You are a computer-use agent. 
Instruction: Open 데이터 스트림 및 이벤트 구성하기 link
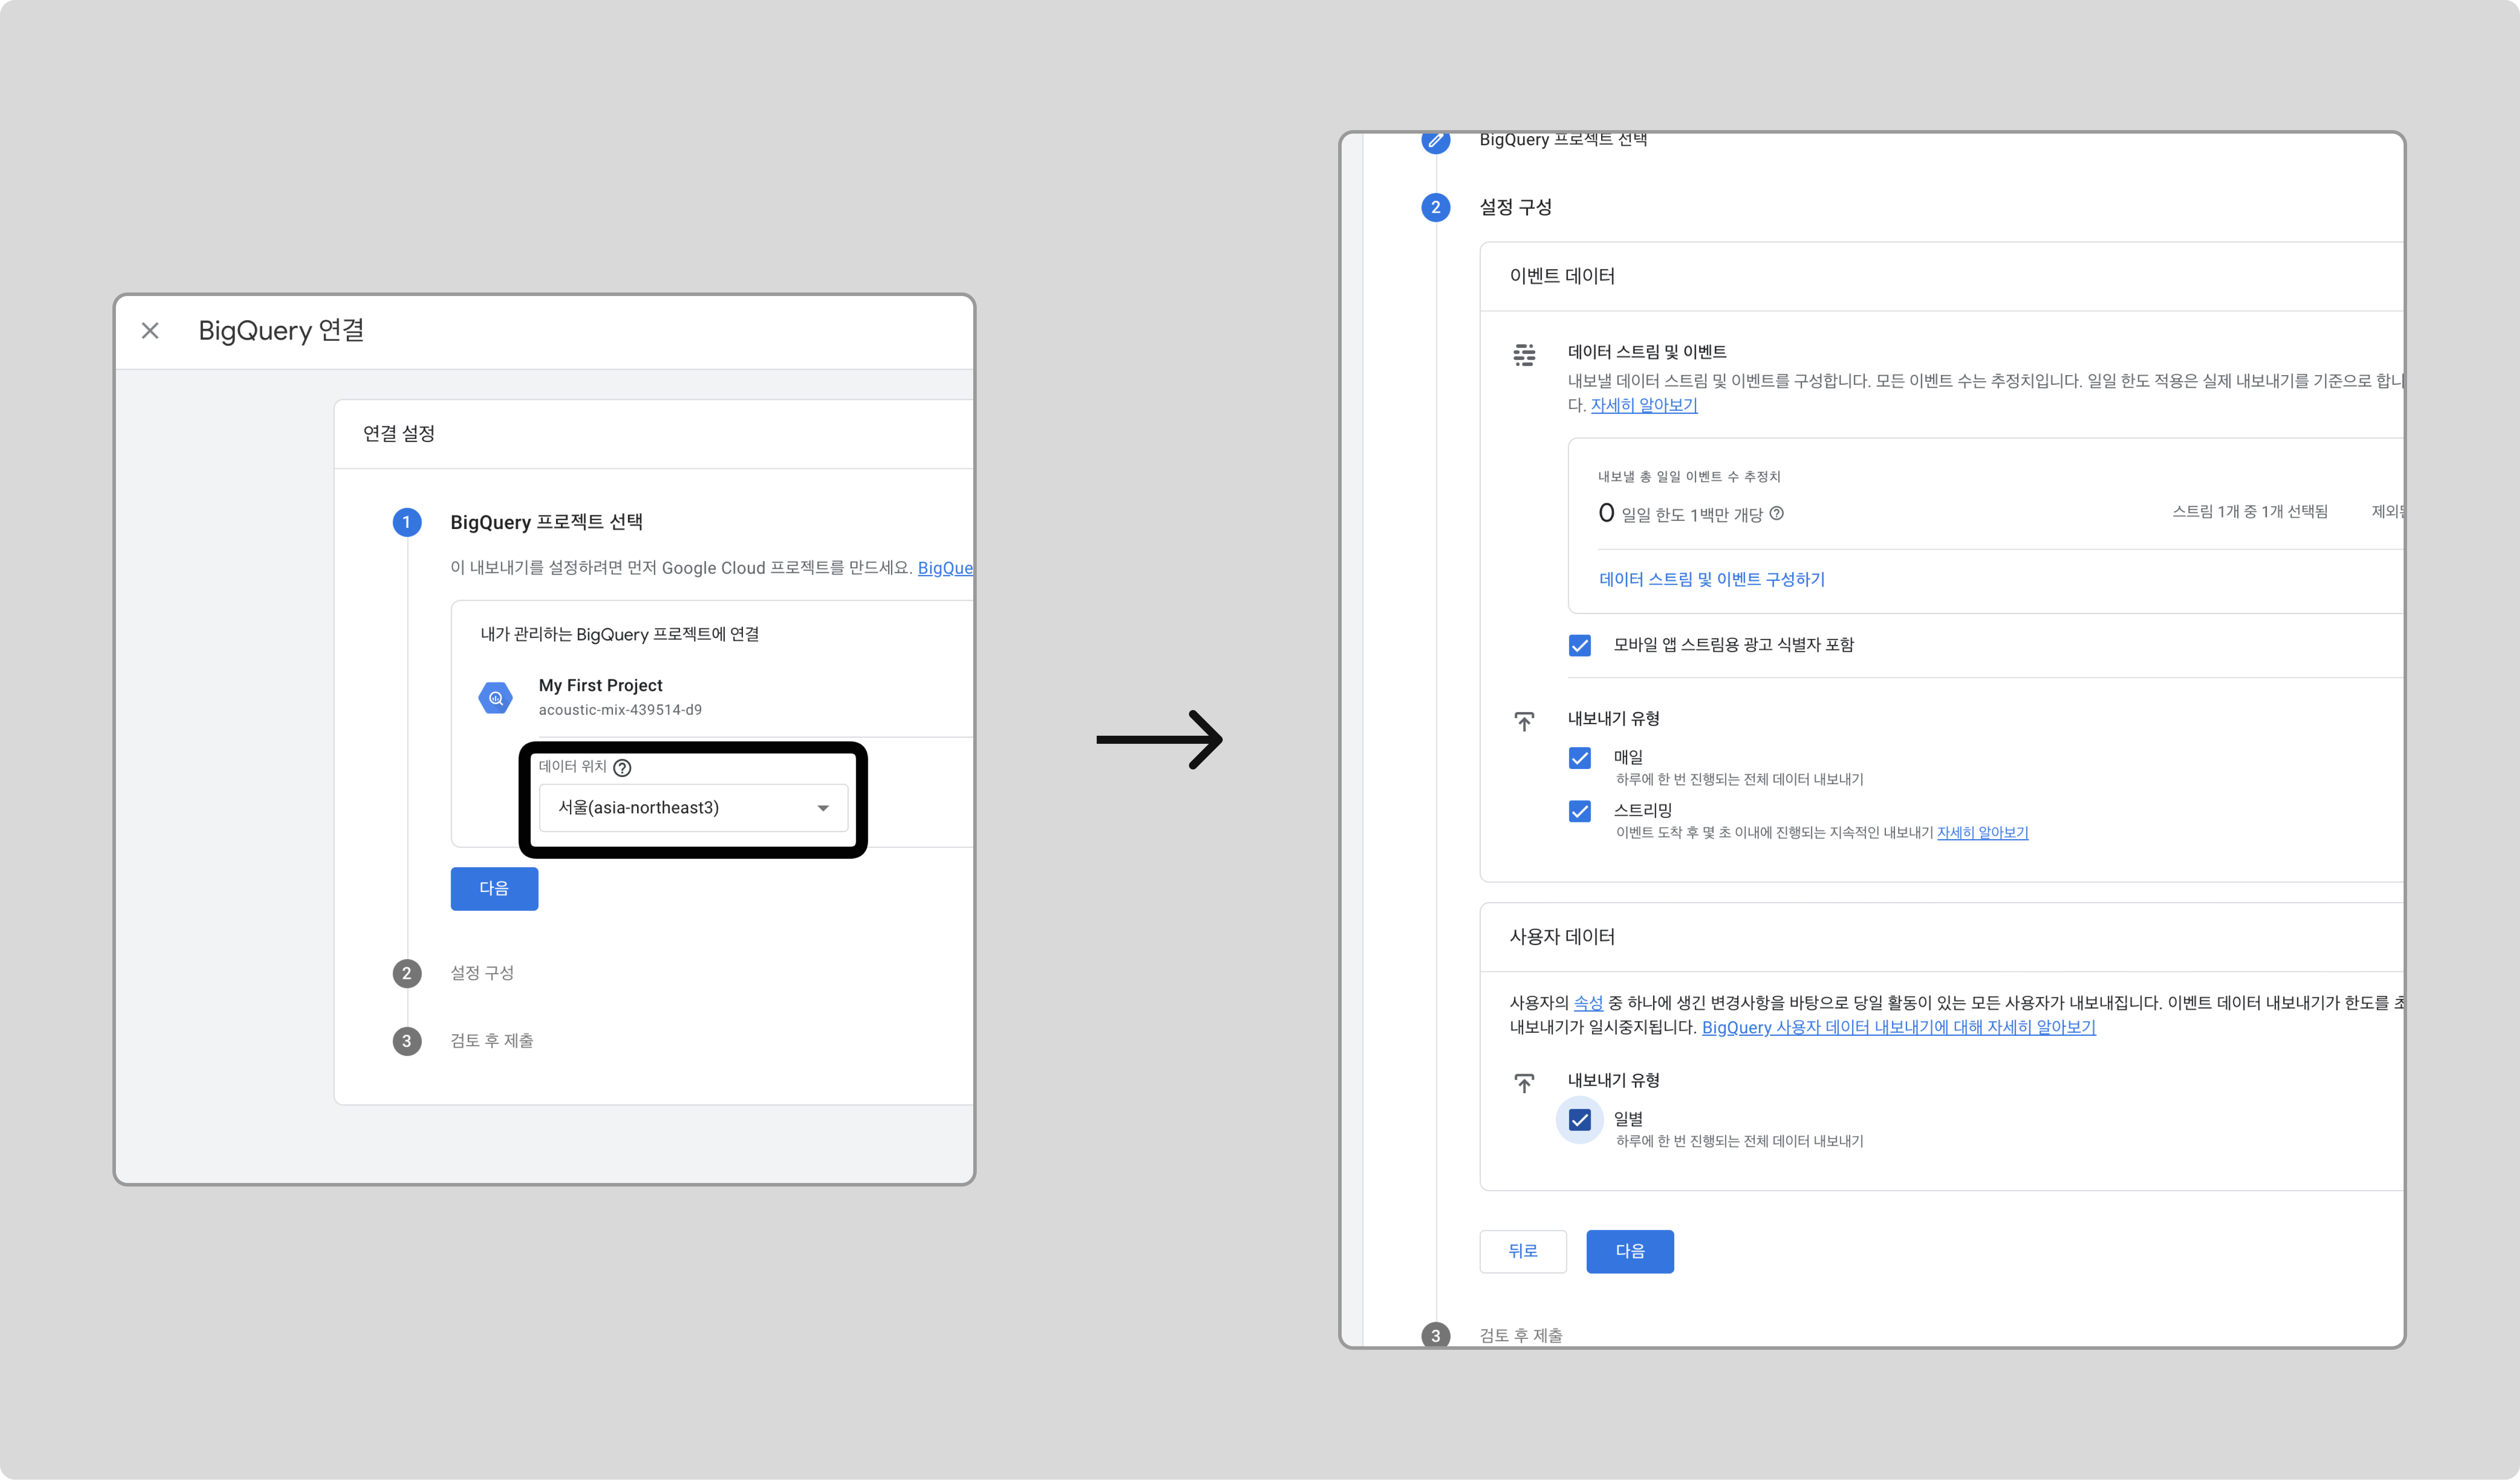pyautogui.click(x=1711, y=579)
